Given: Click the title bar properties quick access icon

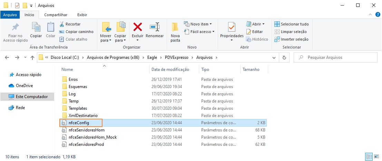Looking at the screenshot, I should (17, 6).
